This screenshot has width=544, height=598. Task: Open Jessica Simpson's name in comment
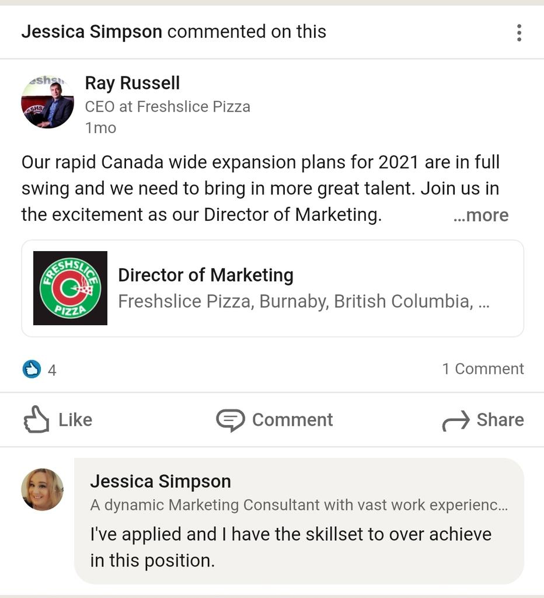click(x=161, y=481)
